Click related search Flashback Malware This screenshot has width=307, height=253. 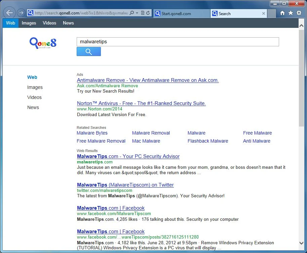[208, 141]
